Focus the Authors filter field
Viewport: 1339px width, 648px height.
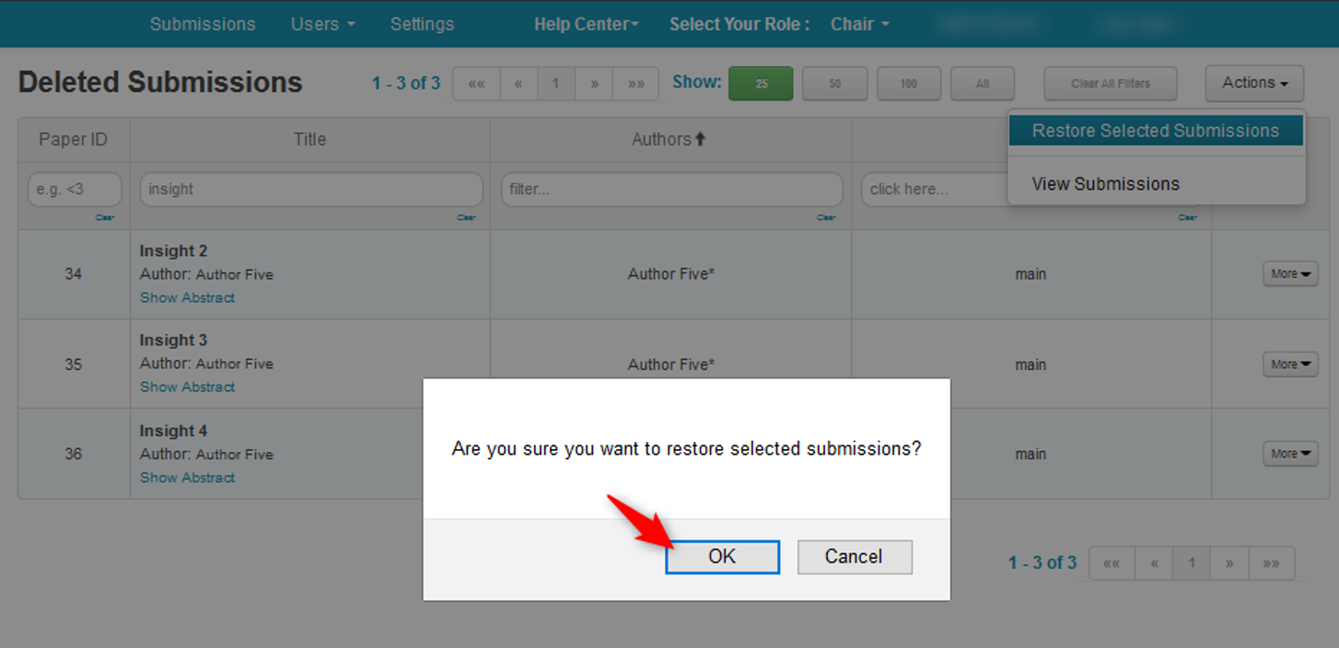coord(672,190)
